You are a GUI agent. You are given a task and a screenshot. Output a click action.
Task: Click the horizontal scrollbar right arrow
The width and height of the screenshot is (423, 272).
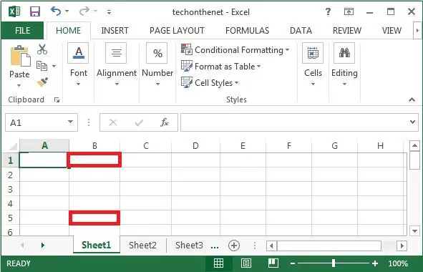(402, 246)
